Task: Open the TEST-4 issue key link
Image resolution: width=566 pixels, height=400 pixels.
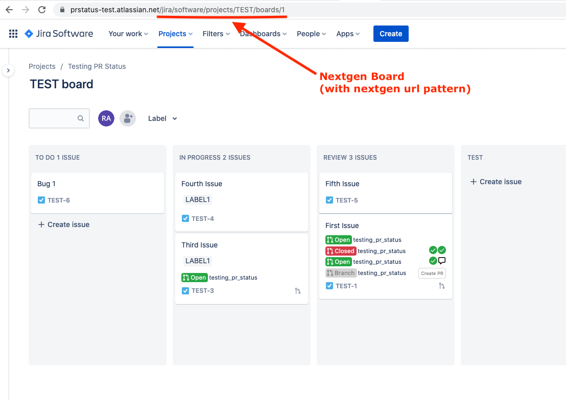Action: coord(202,218)
